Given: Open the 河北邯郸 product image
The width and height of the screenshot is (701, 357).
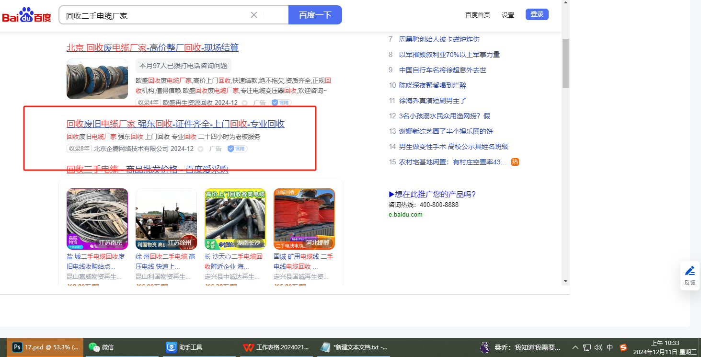Looking at the screenshot, I should tap(304, 219).
